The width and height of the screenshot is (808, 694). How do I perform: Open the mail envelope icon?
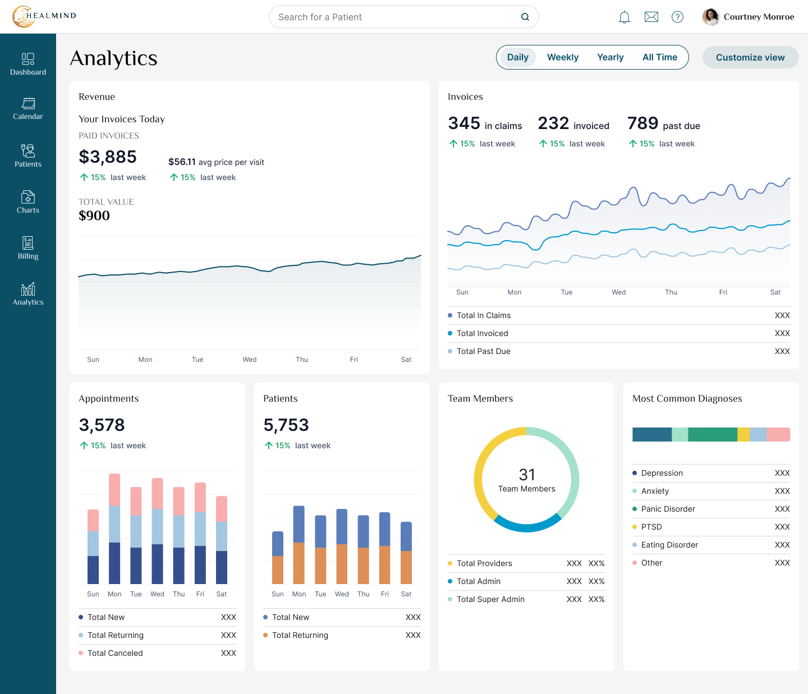[x=651, y=17]
